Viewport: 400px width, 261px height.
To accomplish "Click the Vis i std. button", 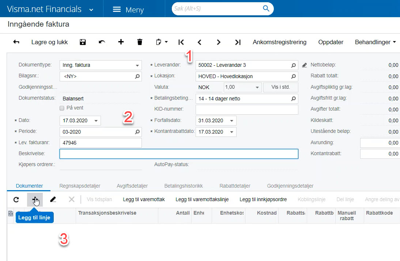I will (x=280, y=87).
